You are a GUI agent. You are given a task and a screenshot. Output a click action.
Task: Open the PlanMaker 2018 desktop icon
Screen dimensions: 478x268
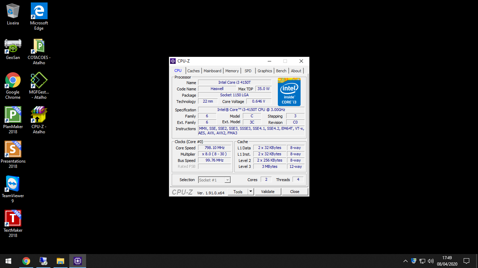point(13,120)
